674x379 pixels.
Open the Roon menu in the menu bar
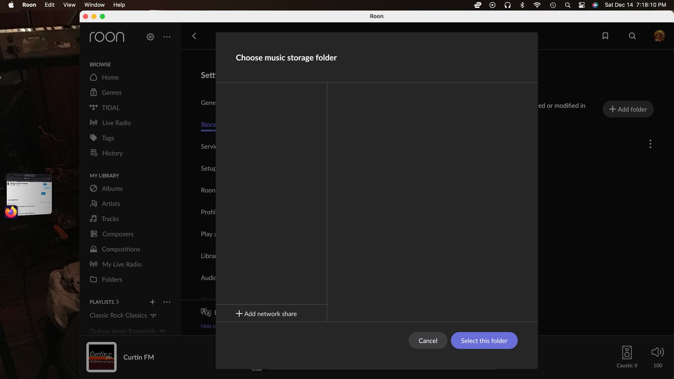pyautogui.click(x=29, y=5)
